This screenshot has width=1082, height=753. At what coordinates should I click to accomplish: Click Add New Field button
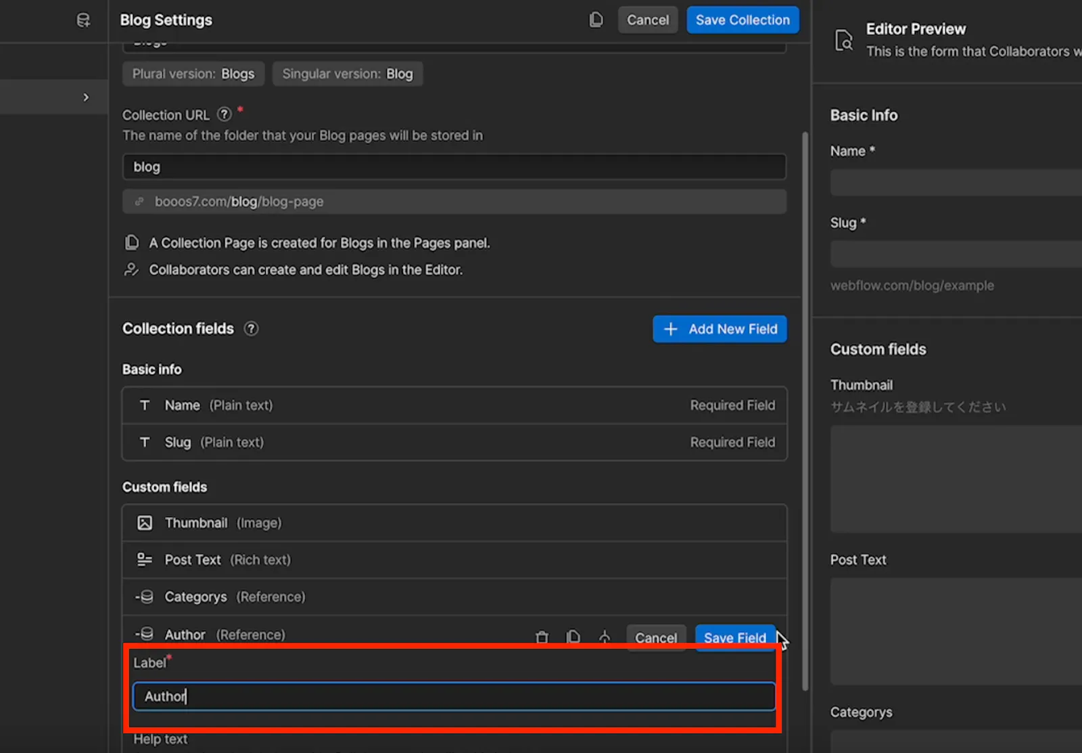coord(720,329)
